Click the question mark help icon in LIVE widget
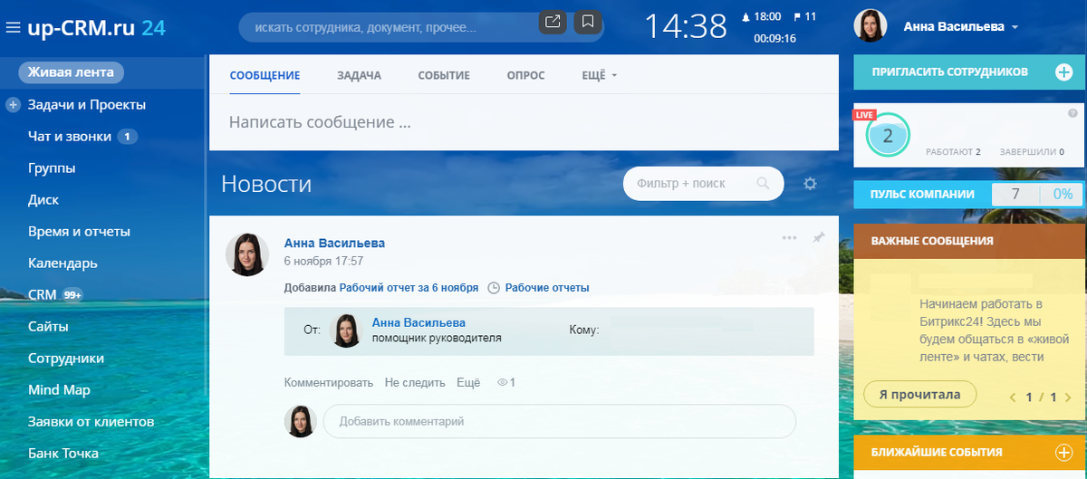The image size is (1087, 479). point(1073,112)
